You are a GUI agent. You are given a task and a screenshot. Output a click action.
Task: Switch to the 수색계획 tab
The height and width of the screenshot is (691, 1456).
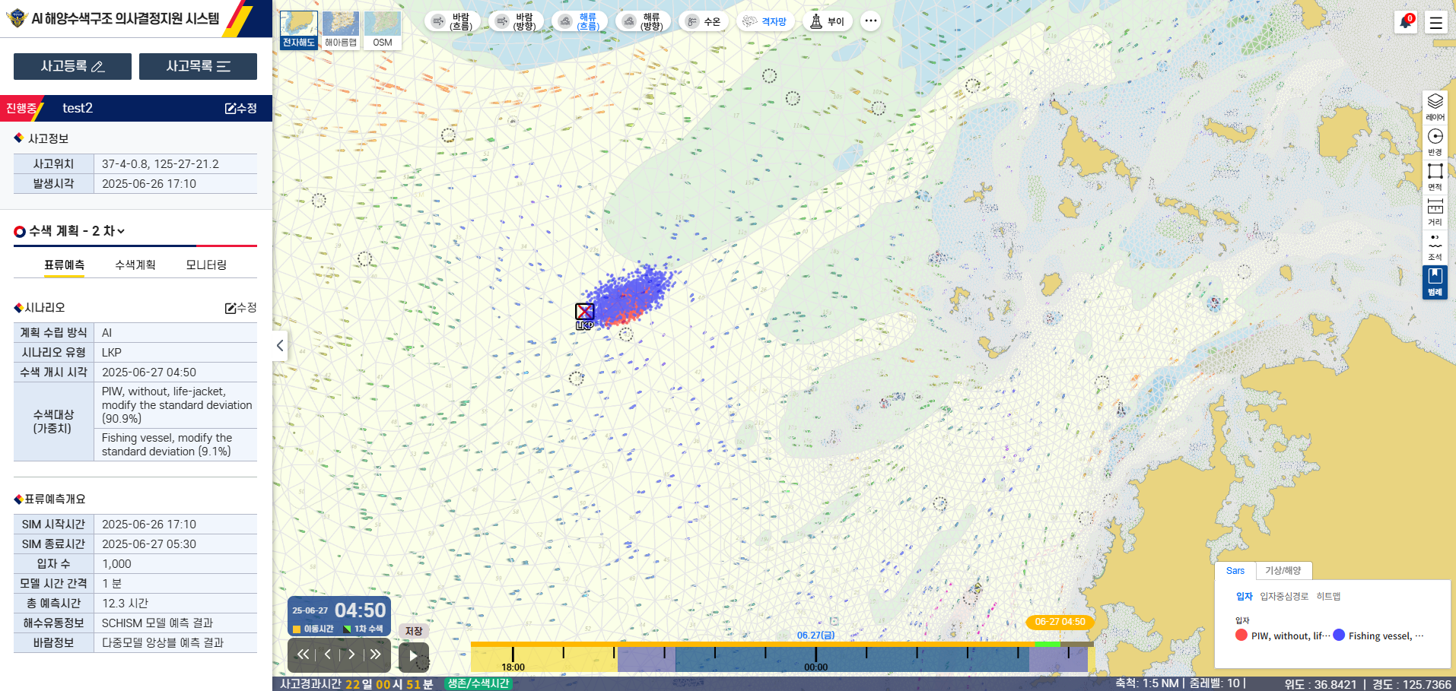[x=135, y=265]
